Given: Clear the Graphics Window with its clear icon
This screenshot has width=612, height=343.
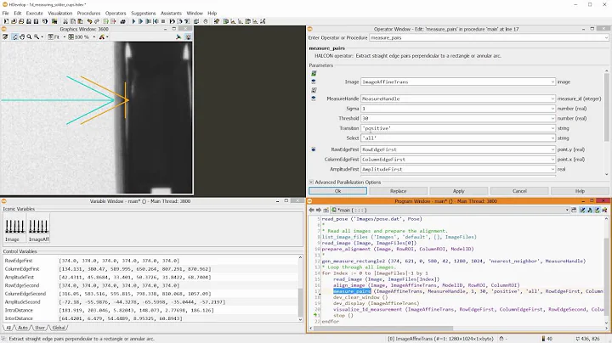Looking at the screenshot, I should pos(5,37).
